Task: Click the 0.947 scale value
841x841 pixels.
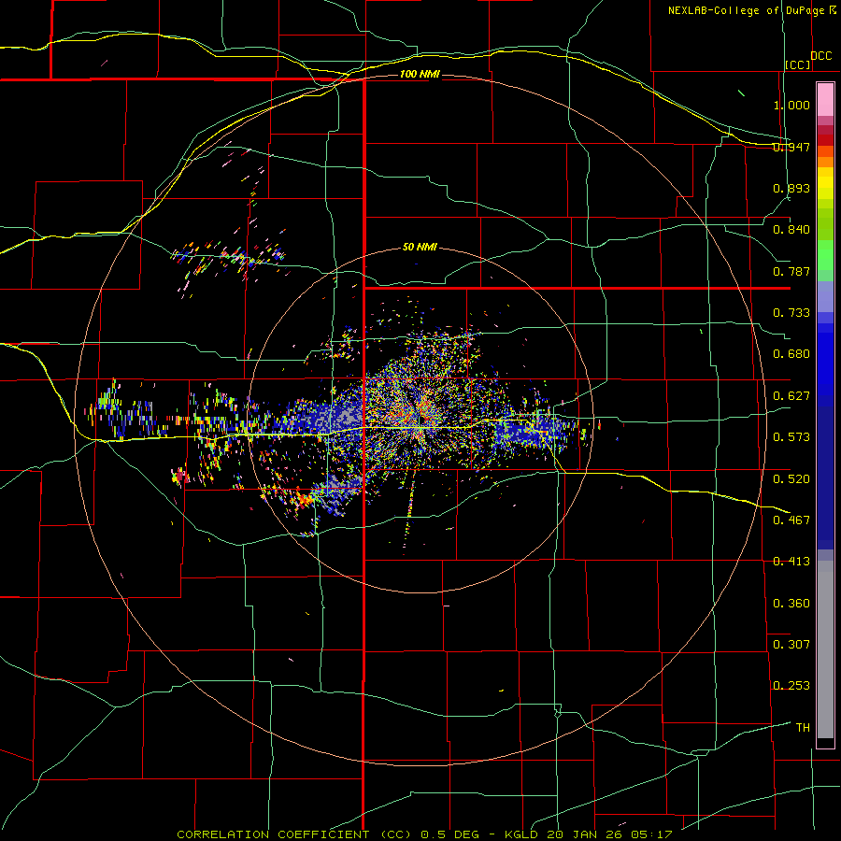Action: (x=791, y=147)
